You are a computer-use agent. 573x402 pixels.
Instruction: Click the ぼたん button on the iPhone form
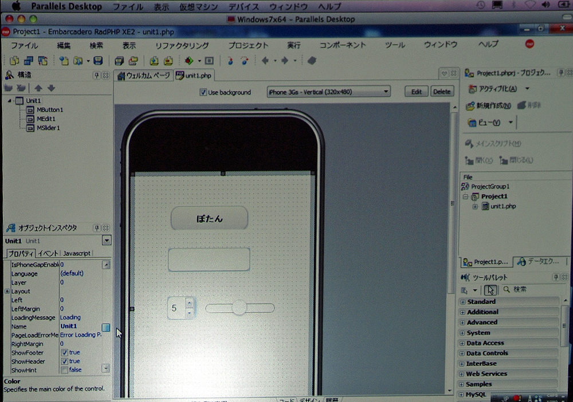point(209,218)
